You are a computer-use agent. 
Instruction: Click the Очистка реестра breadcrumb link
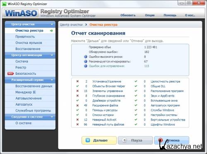[103, 25]
